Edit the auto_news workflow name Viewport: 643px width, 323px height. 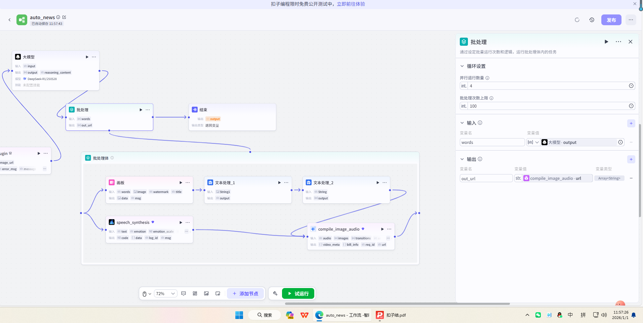pyautogui.click(x=64, y=17)
